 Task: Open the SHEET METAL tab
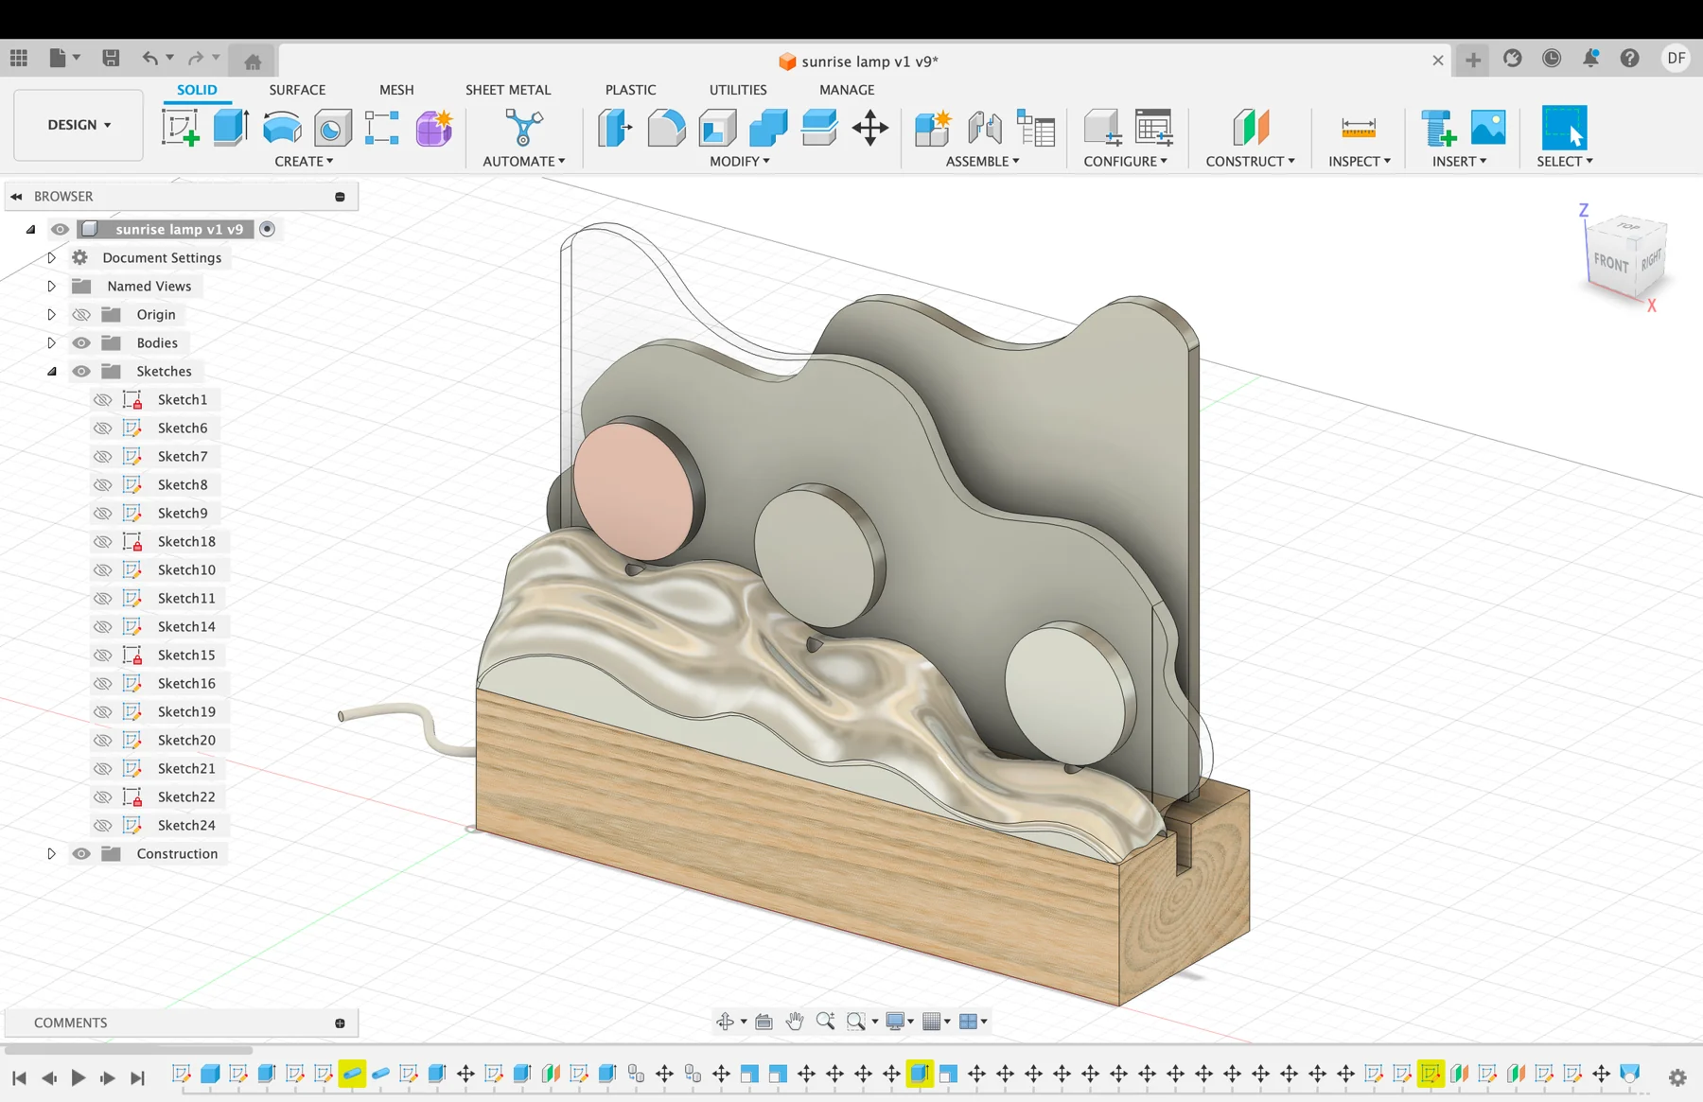[508, 90]
